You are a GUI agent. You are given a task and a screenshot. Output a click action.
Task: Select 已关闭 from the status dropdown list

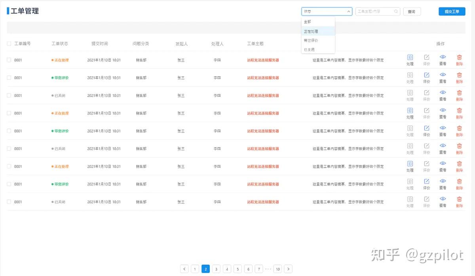click(309, 49)
